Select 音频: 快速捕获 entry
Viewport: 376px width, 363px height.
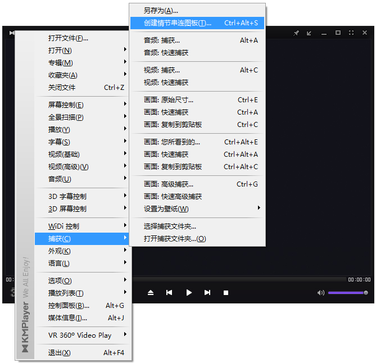(x=197, y=53)
